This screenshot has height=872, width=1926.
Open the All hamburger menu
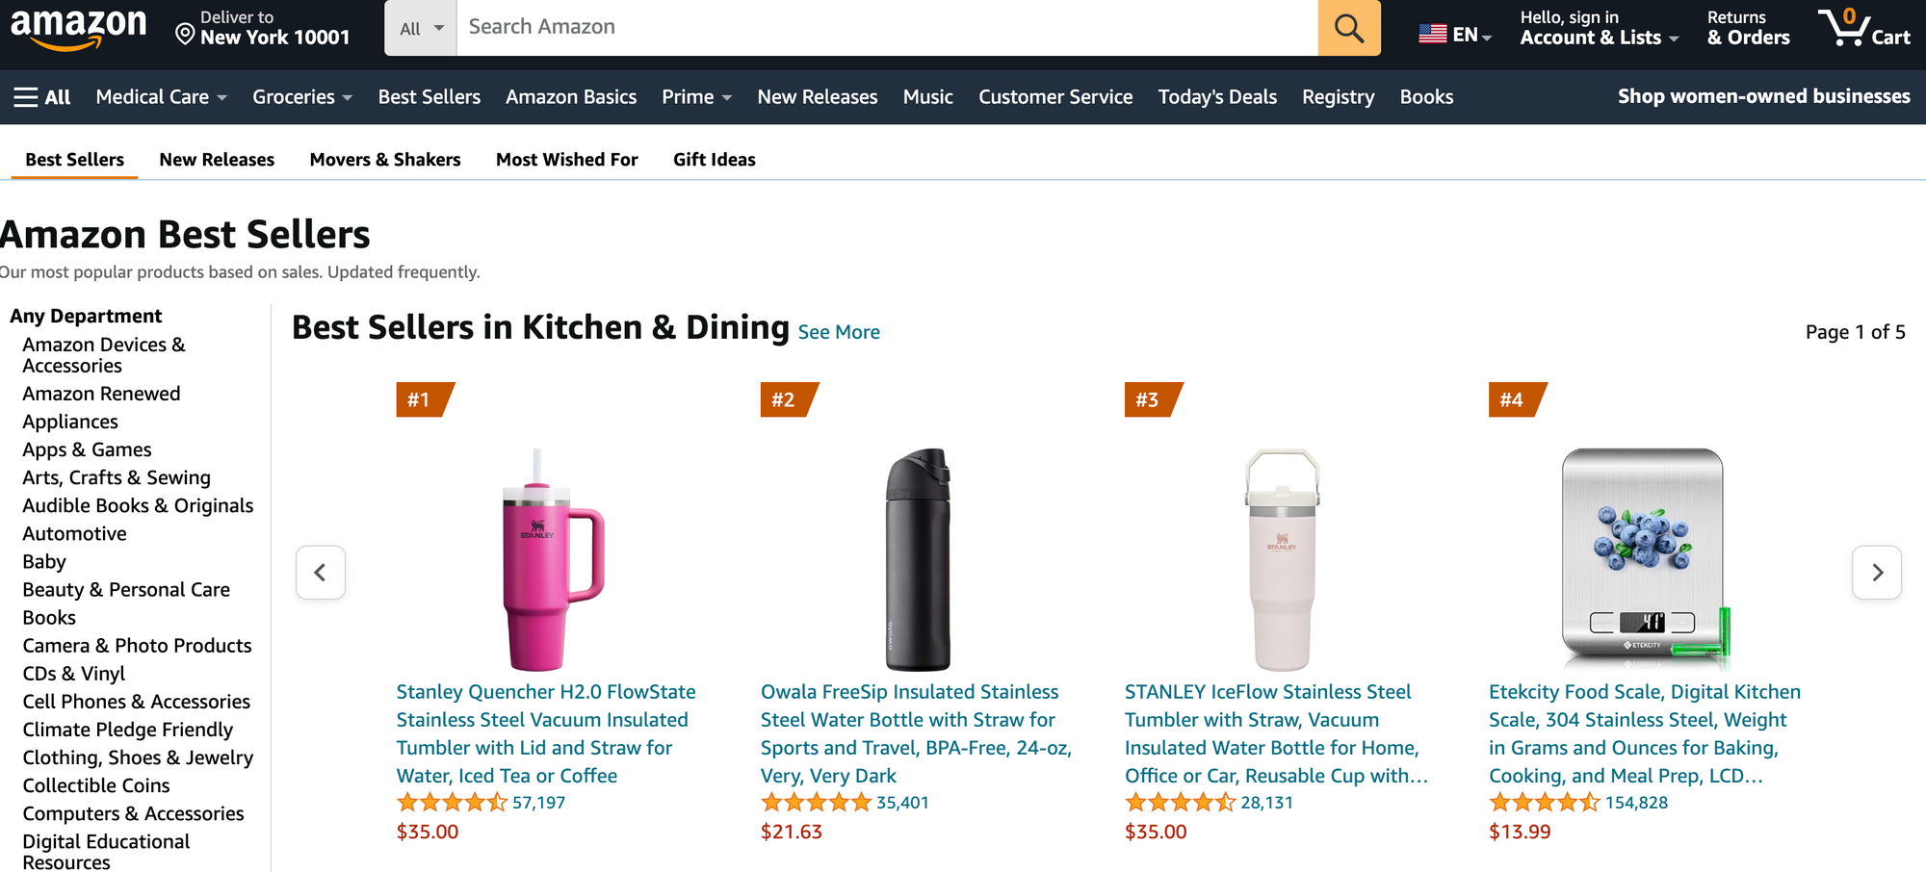[x=40, y=96]
